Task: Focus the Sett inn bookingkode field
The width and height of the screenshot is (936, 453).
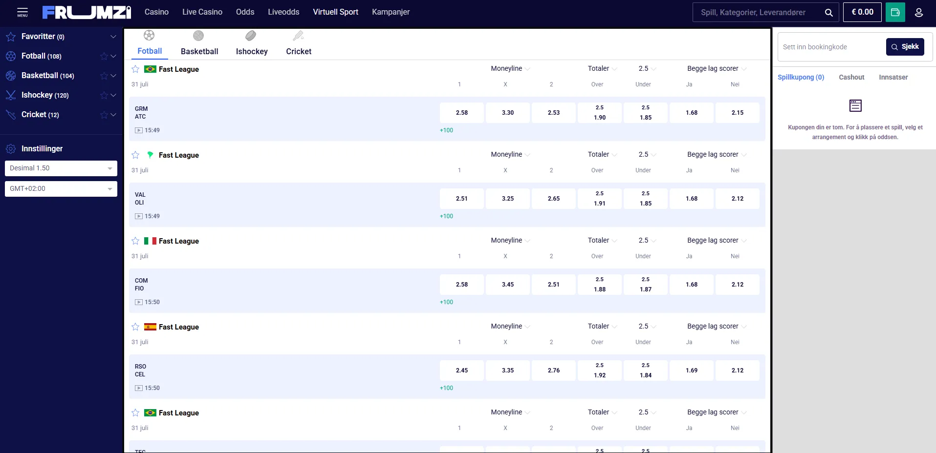Action: coord(831,47)
